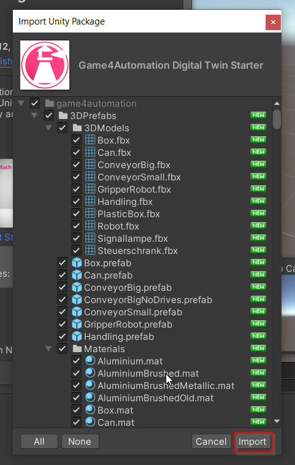The width and height of the screenshot is (295, 465).
Task: Click the PlasticBox.fbx mesh icon
Action: pos(90,214)
